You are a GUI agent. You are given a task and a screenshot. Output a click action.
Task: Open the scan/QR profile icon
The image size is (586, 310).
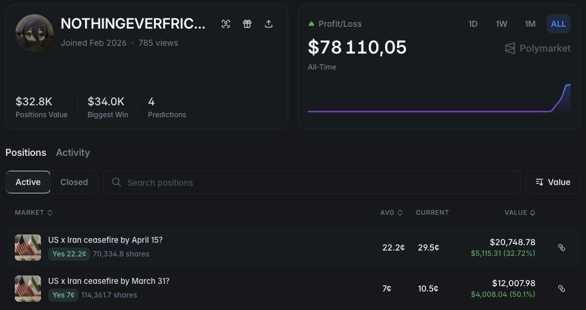226,24
